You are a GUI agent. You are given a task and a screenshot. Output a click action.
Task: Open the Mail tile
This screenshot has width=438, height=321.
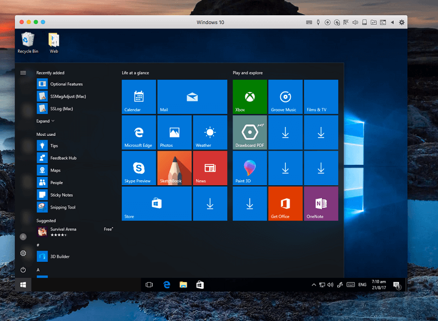pos(192,96)
